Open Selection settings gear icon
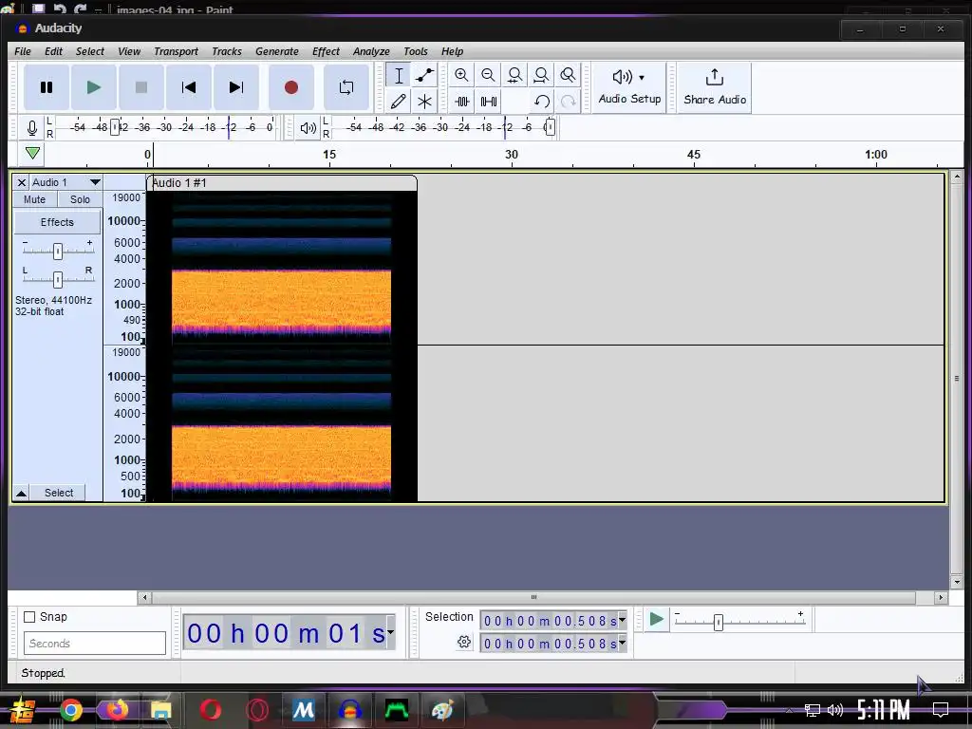 pos(464,643)
